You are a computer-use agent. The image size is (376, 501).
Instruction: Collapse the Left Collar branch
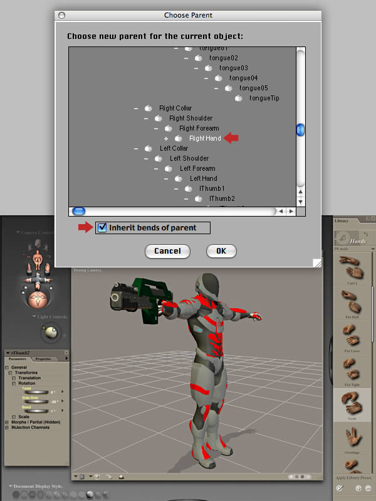[x=136, y=149]
